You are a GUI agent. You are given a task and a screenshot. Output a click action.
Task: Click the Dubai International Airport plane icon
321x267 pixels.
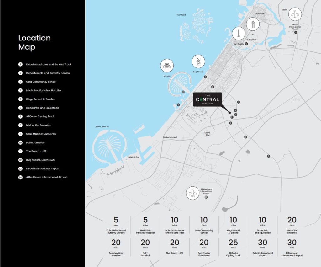pos(295,14)
